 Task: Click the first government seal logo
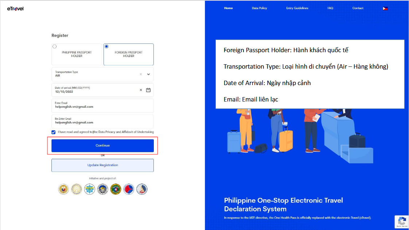pyautogui.click(x=63, y=189)
